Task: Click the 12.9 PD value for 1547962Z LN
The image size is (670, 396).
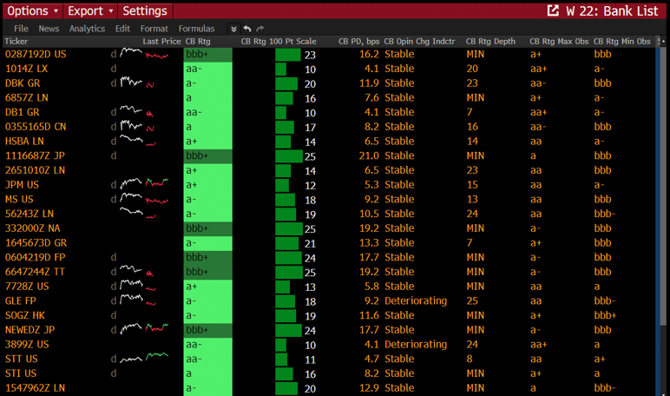Action: (369, 388)
